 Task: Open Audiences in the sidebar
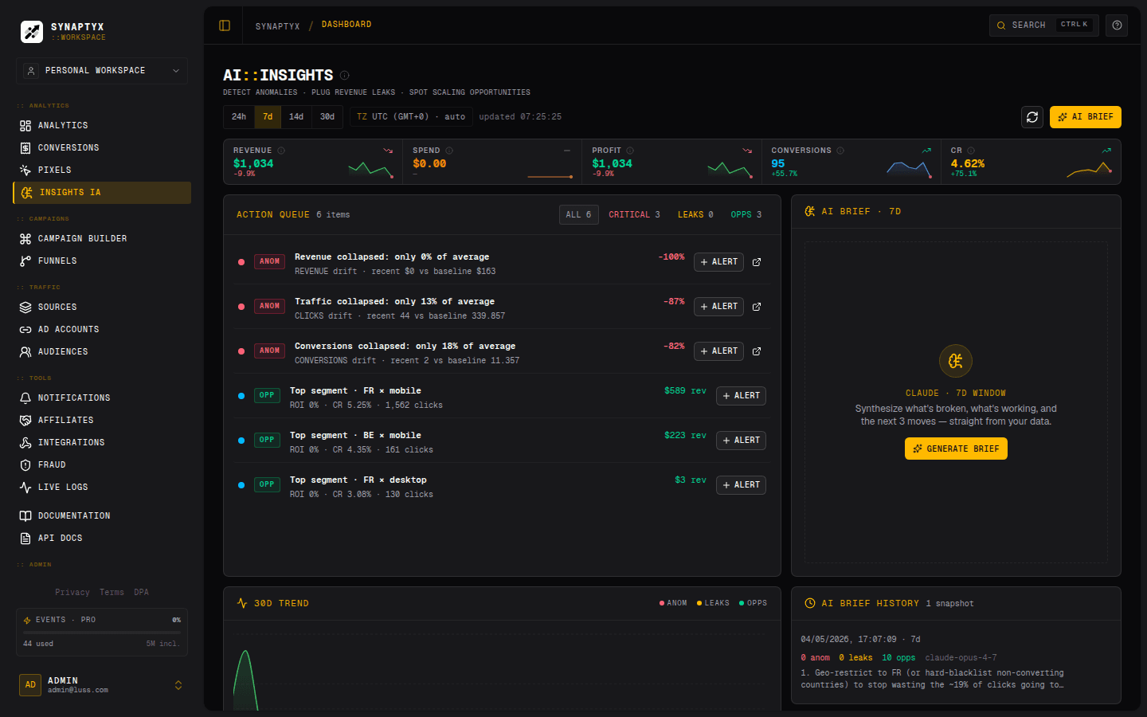(102, 352)
